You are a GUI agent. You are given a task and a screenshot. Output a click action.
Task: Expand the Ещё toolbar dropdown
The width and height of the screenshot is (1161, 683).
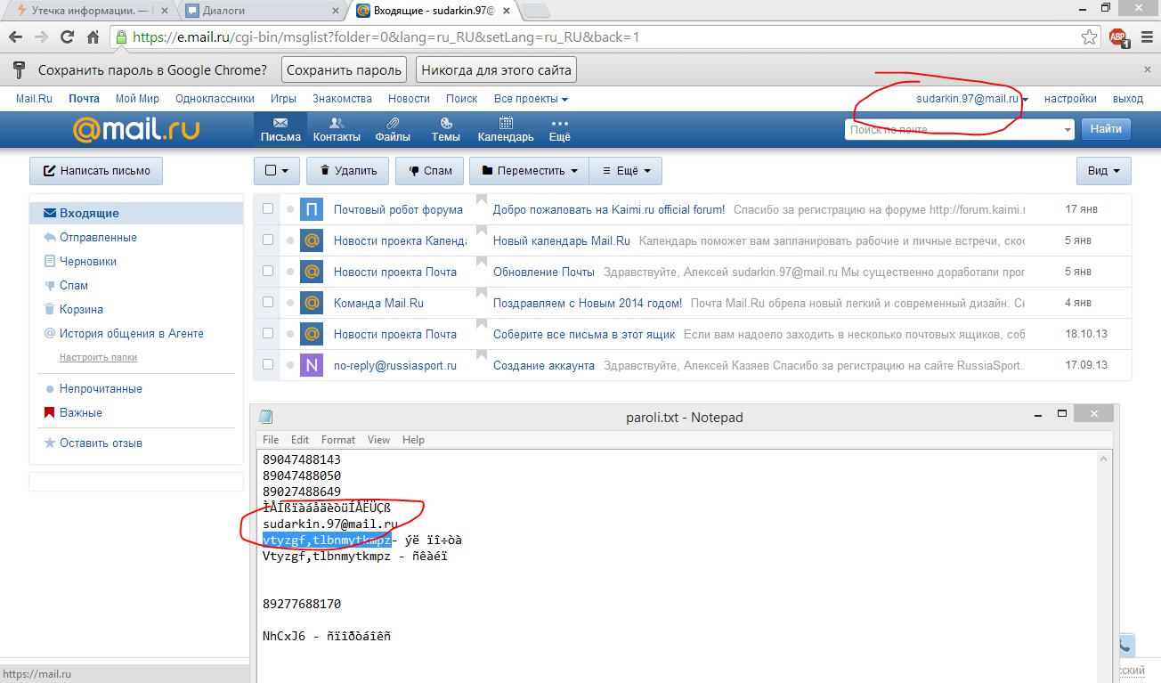point(626,170)
